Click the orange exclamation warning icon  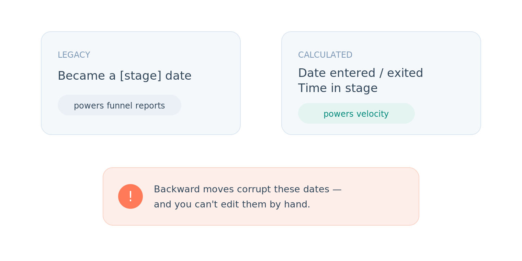pyautogui.click(x=130, y=196)
